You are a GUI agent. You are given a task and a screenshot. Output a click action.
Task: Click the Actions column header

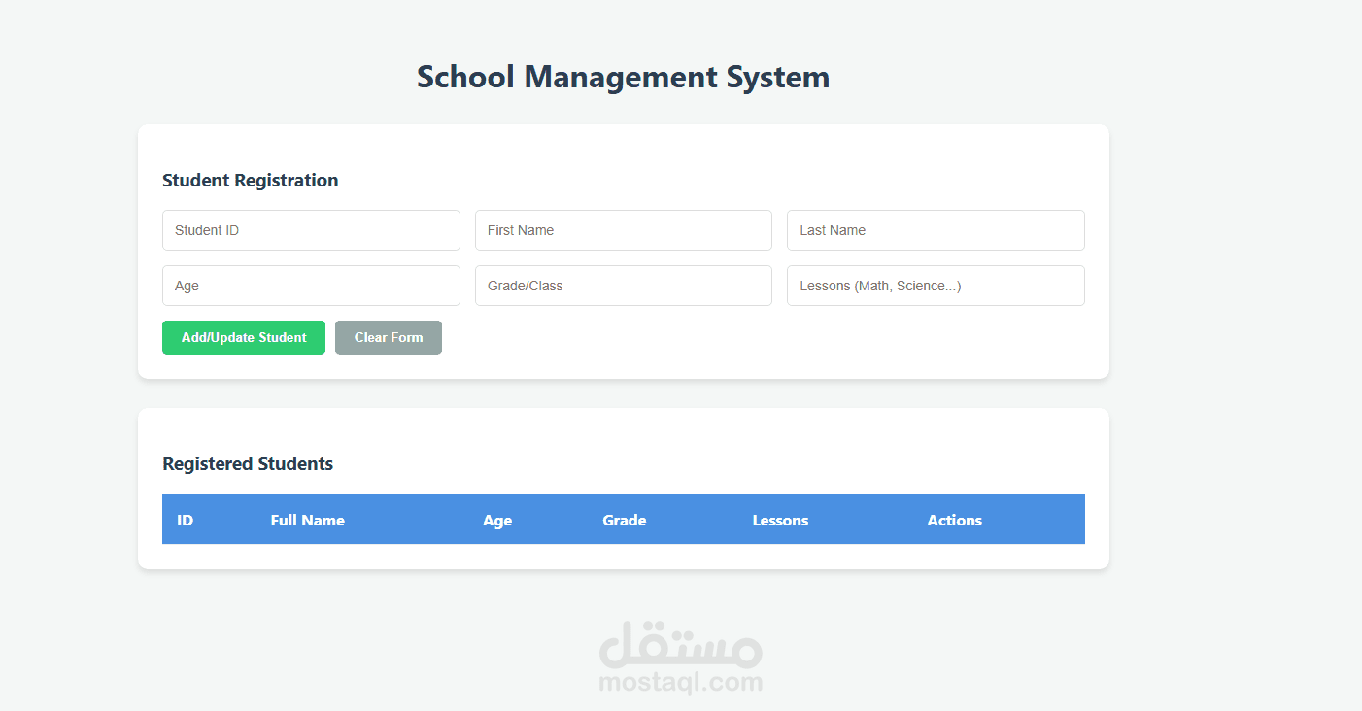point(954,520)
